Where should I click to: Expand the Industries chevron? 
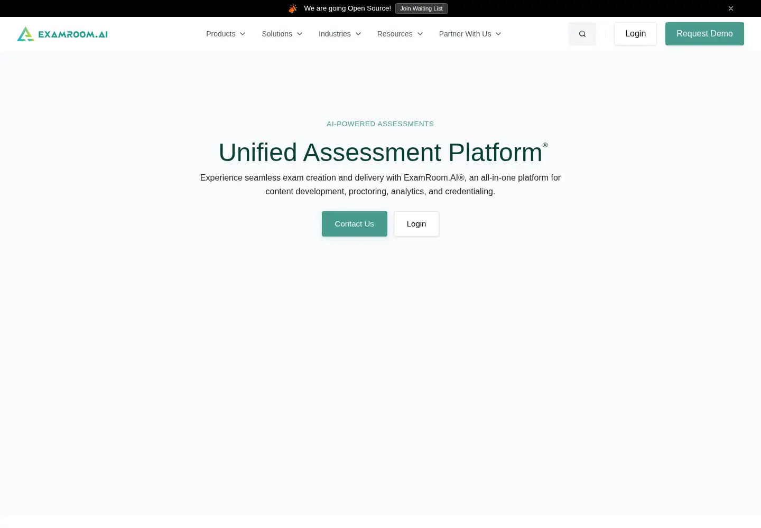click(358, 34)
